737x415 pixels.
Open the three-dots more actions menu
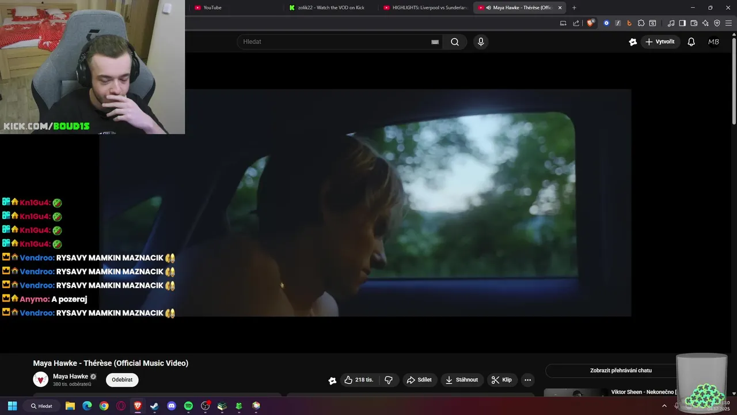click(527, 380)
